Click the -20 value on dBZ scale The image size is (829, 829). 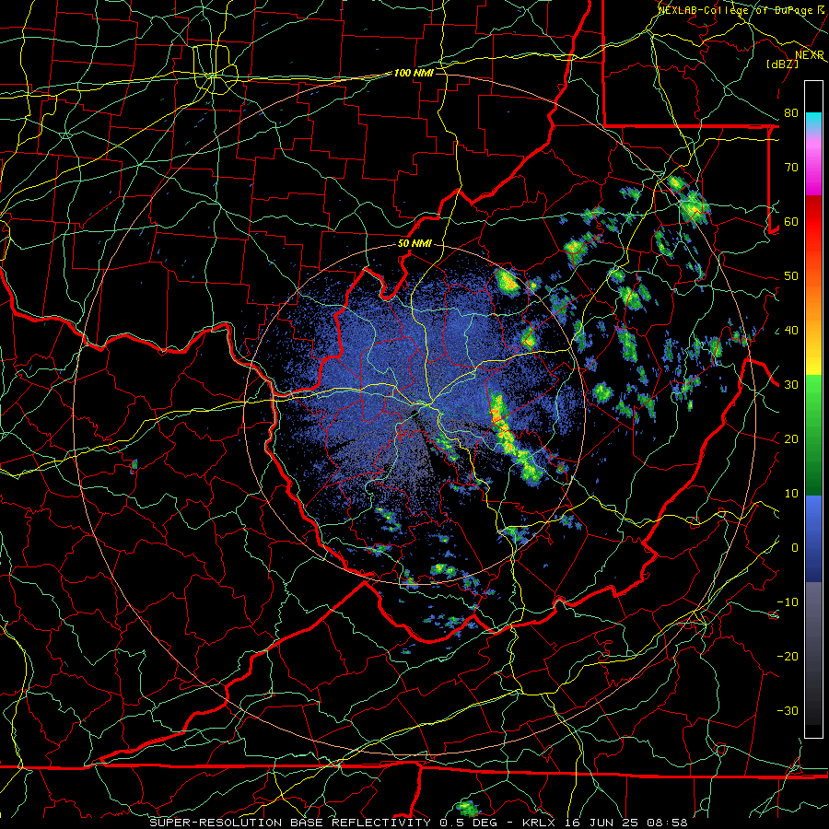[788, 657]
